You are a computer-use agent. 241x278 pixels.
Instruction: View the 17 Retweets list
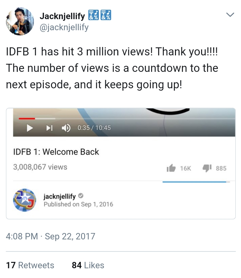click(x=30, y=265)
